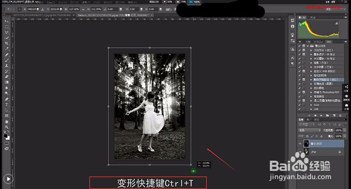Open the fill slider dropdown arrow
This screenshot has height=189, width=351.
[344, 136]
